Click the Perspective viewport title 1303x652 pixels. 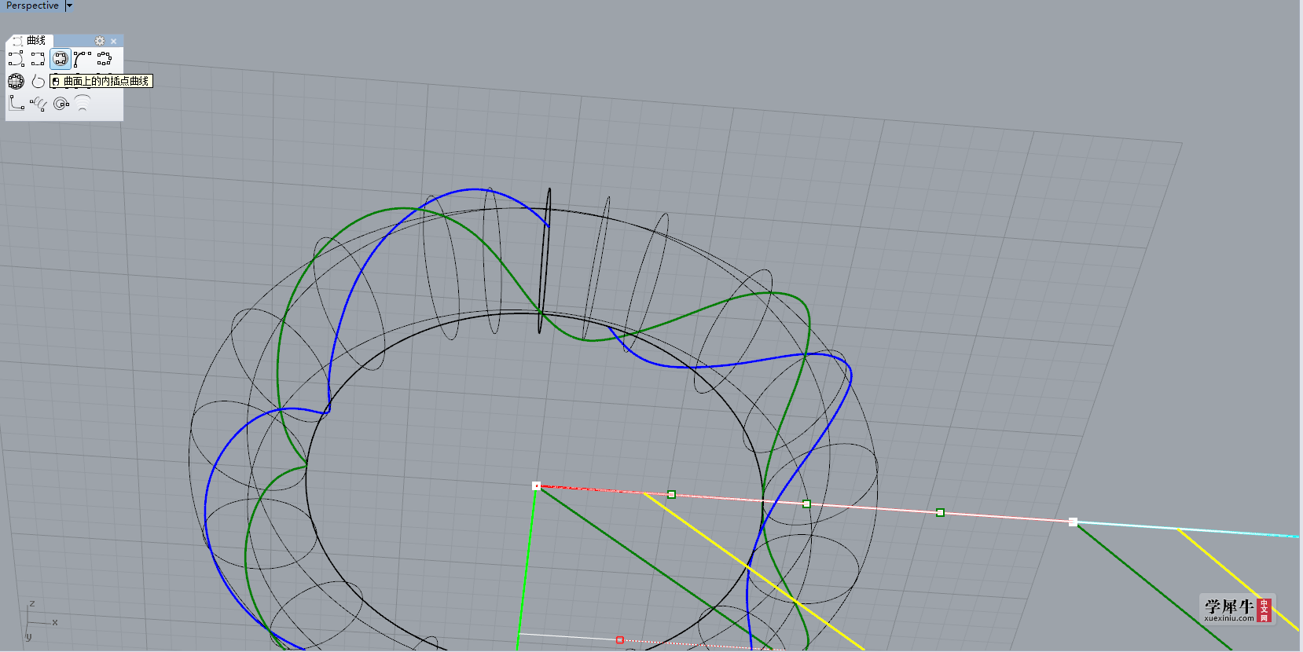32,5
